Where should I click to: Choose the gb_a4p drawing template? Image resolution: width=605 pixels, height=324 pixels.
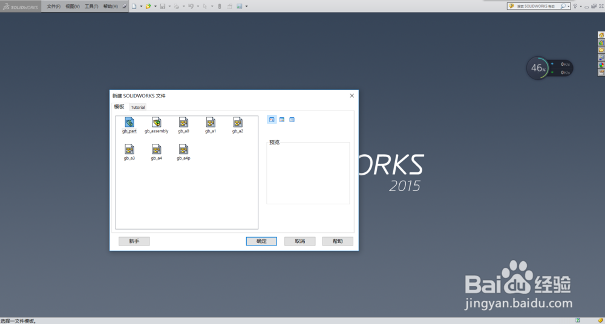[x=184, y=149]
